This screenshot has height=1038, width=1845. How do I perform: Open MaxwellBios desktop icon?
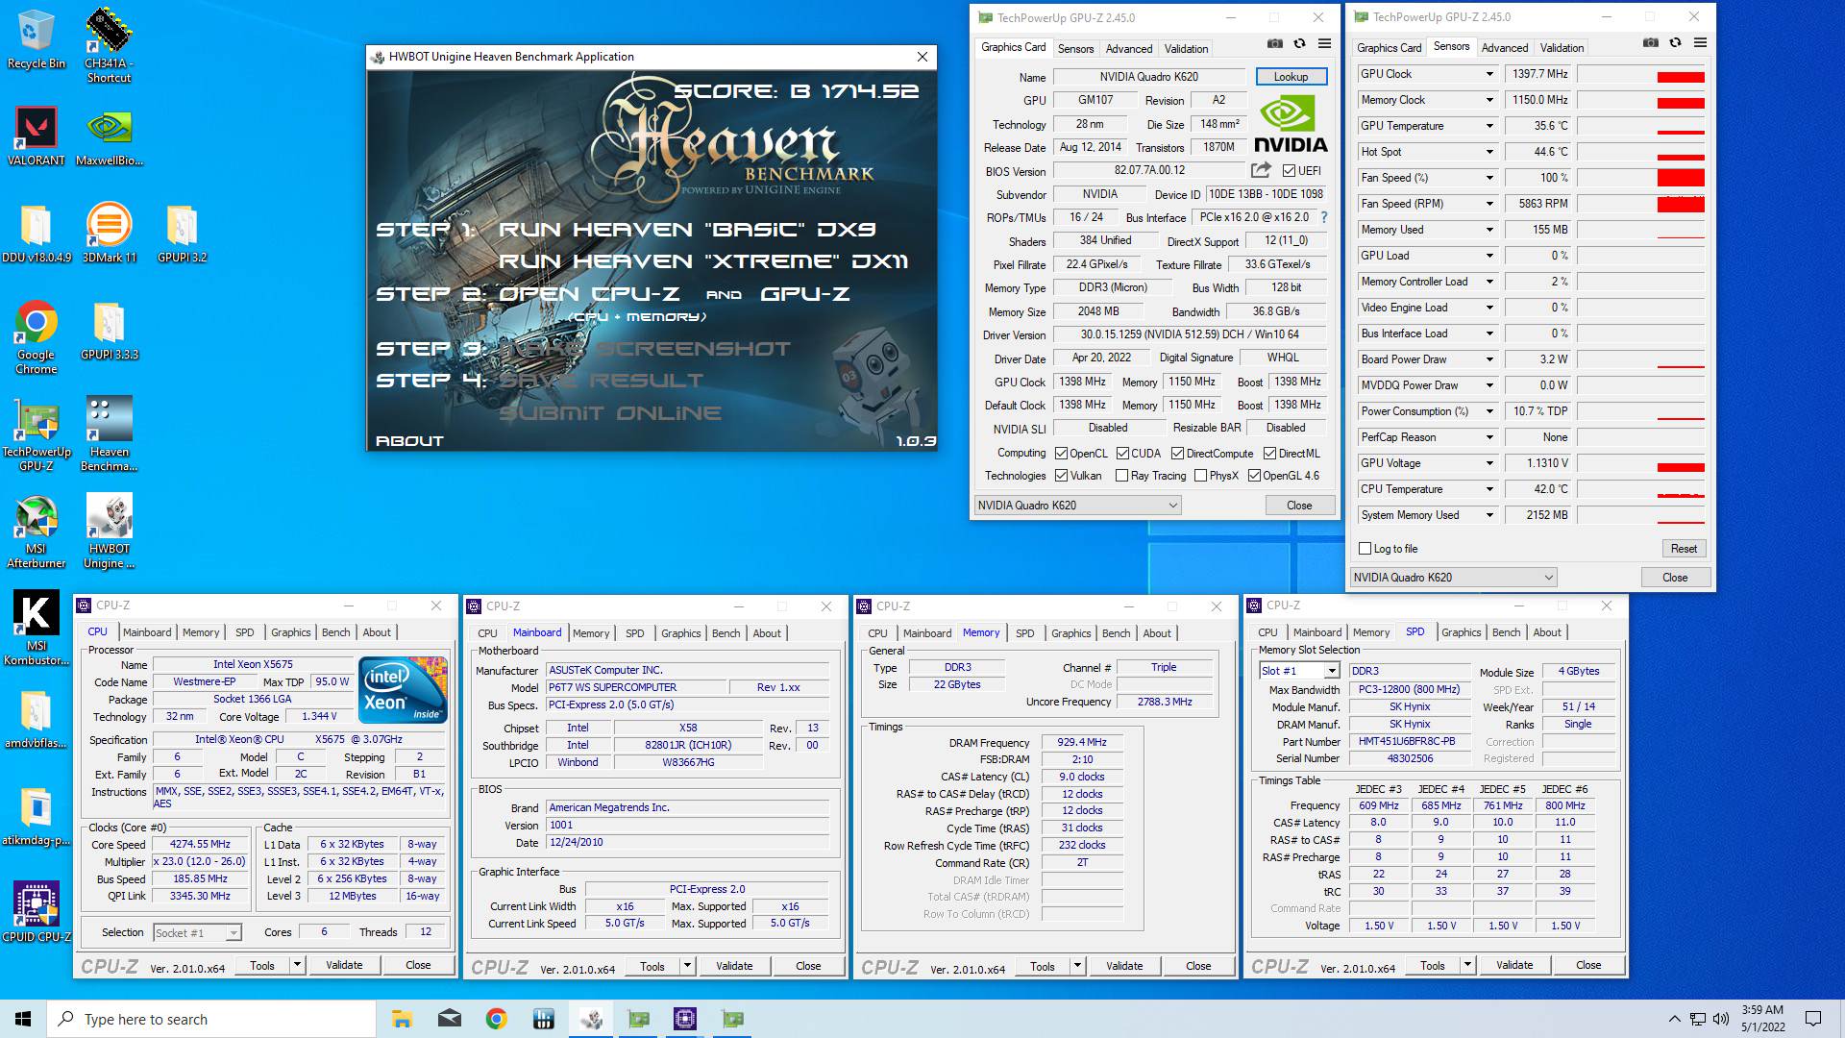point(109,136)
